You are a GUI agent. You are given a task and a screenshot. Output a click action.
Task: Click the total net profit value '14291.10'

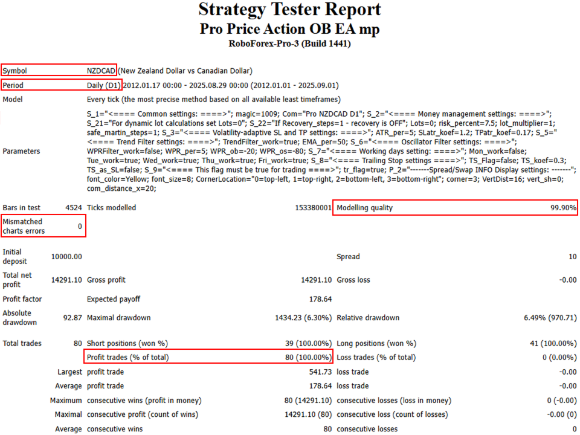coord(66,280)
